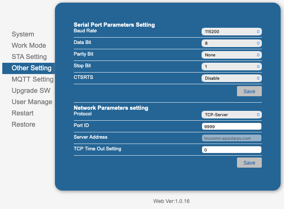Open the Data Bit dropdown

pos(231,43)
